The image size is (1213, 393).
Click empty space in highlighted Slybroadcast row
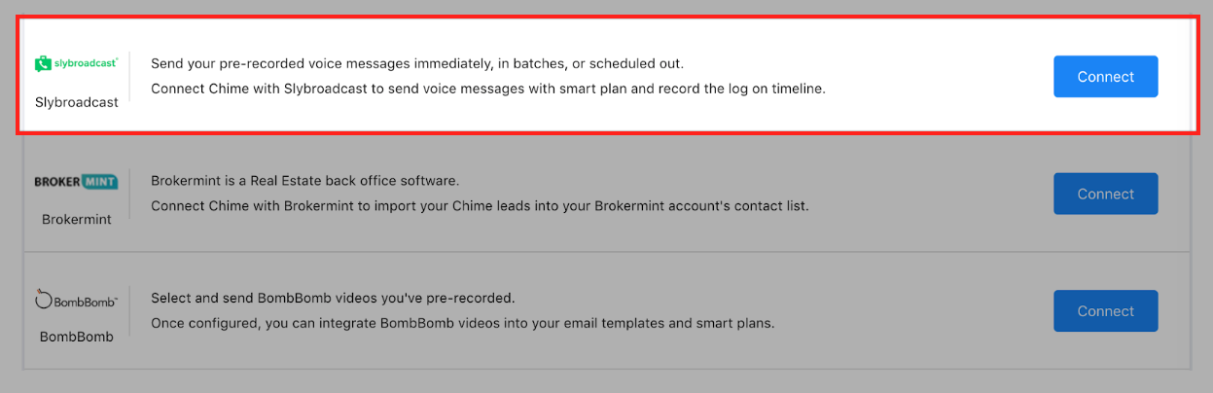934,77
